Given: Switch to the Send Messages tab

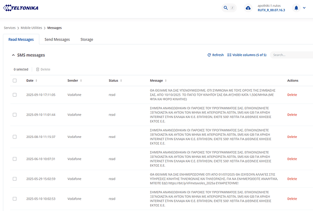Looking at the screenshot, I should tap(57, 39).
